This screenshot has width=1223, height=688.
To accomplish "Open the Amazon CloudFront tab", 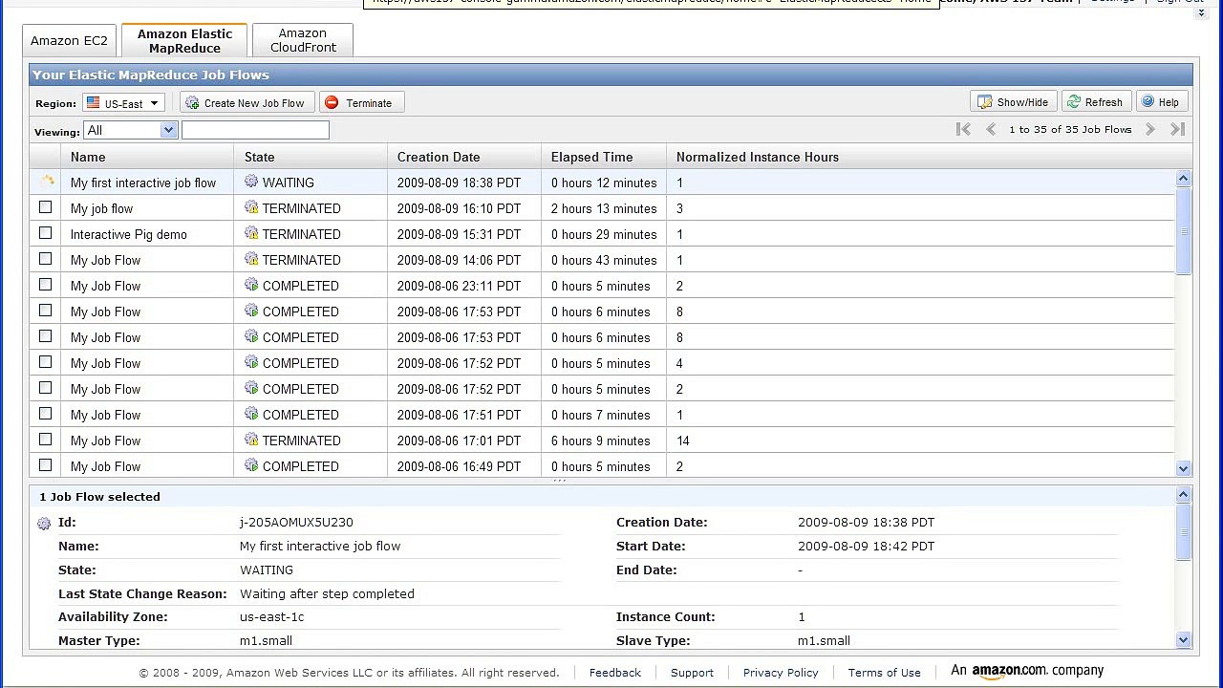I will click(303, 41).
